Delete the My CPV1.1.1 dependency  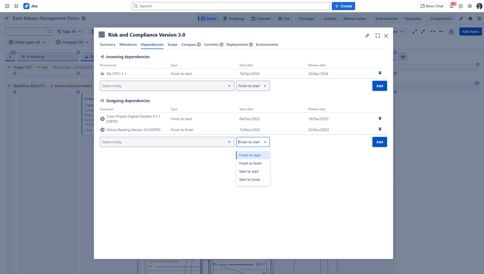[380, 73]
